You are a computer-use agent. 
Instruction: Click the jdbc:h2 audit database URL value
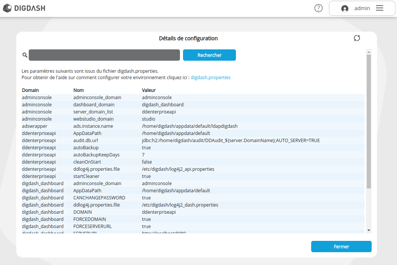[231, 141]
